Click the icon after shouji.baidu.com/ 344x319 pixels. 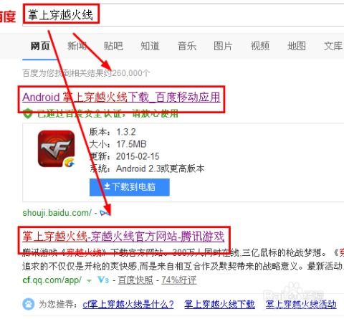(105, 212)
